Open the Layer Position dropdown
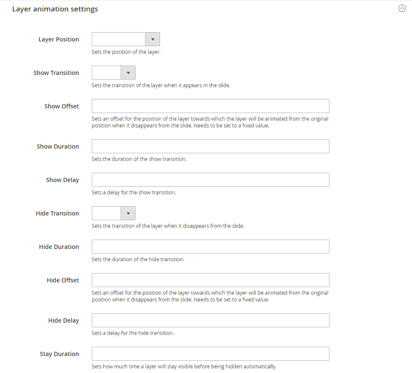The width and height of the screenshot is (412, 373). [x=126, y=39]
